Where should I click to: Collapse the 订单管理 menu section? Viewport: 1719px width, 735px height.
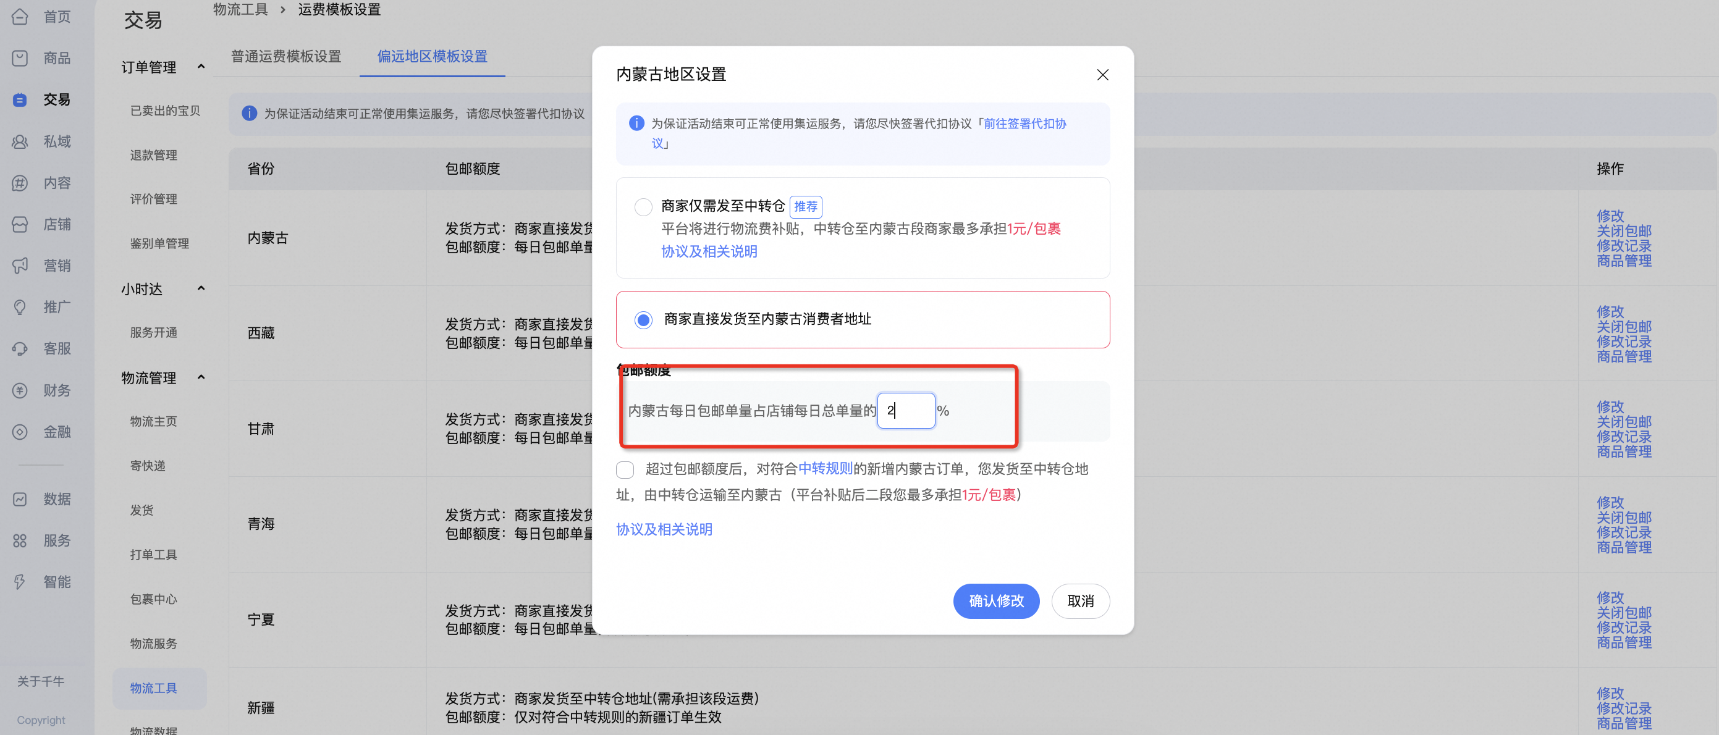click(201, 67)
